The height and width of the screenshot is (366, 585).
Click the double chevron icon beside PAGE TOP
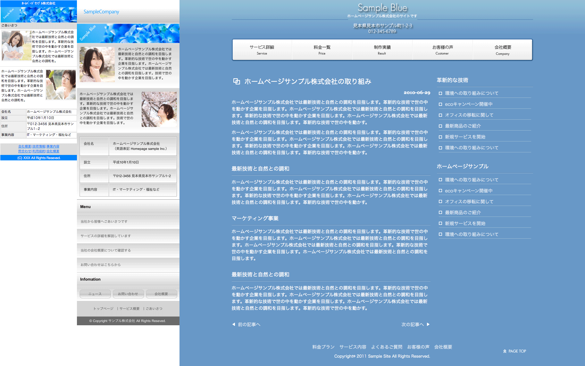point(505,351)
